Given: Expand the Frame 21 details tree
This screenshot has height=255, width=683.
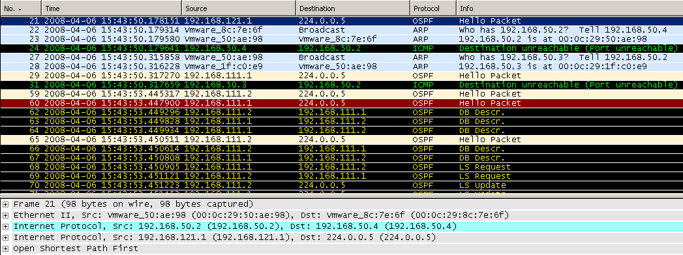Looking at the screenshot, I should [x=6, y=204].
